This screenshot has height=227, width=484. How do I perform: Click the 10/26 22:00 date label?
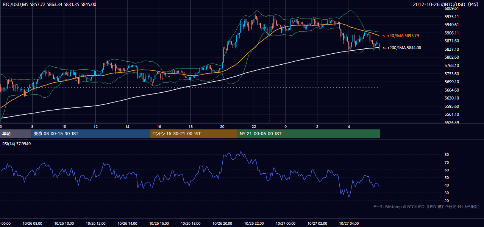[254, 223]
